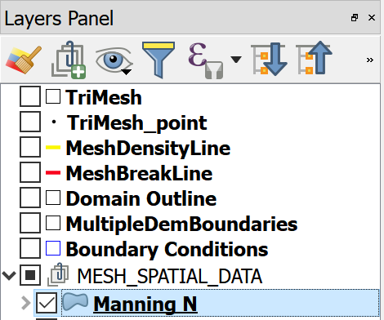Click the blue Boundary Conditions symbol
Viewport: 384px width, 320px height.
53,248
